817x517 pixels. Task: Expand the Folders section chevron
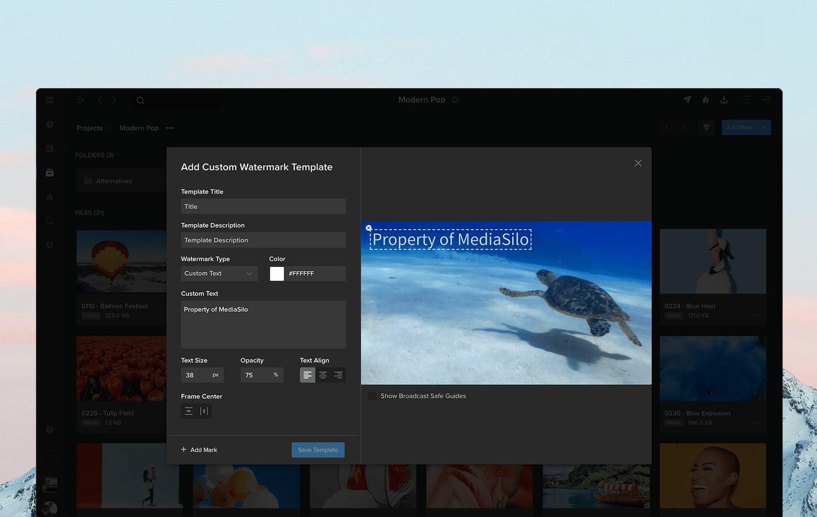pyautogui.click(x=118, y=155)
